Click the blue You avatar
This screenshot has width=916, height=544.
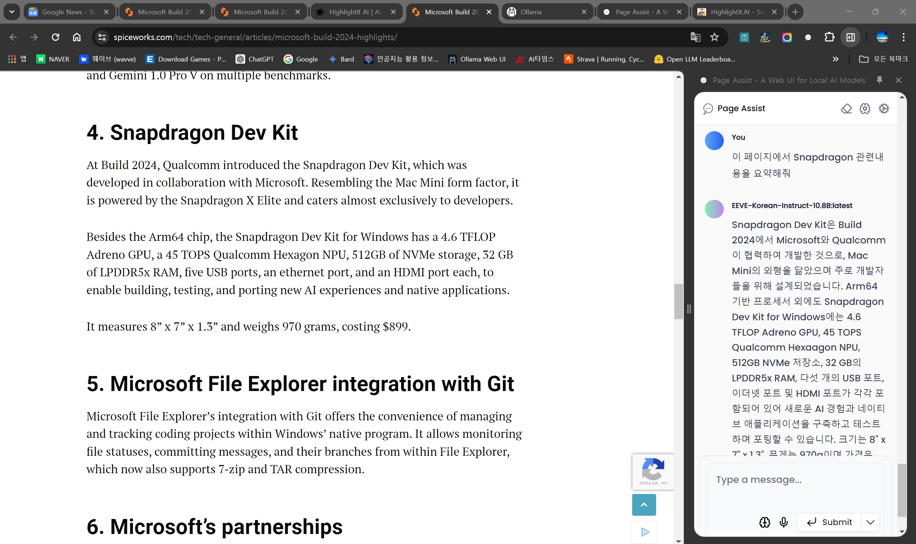pos(714,140)
